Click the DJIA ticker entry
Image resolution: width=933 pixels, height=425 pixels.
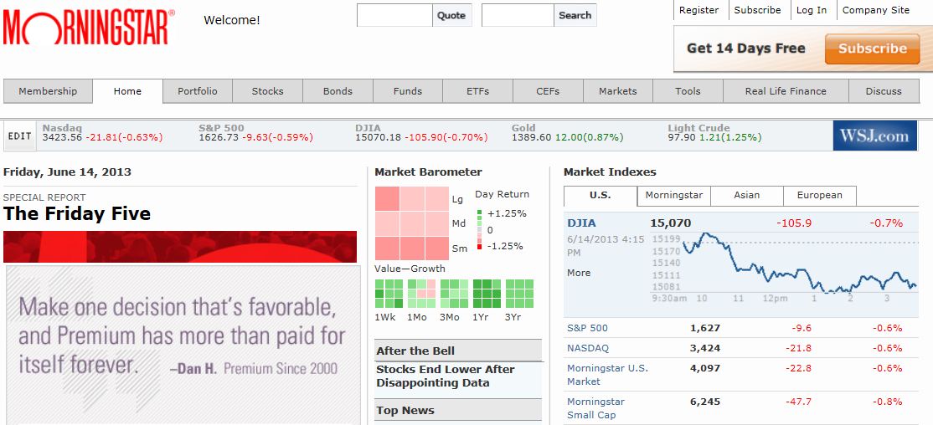(421, 132)
